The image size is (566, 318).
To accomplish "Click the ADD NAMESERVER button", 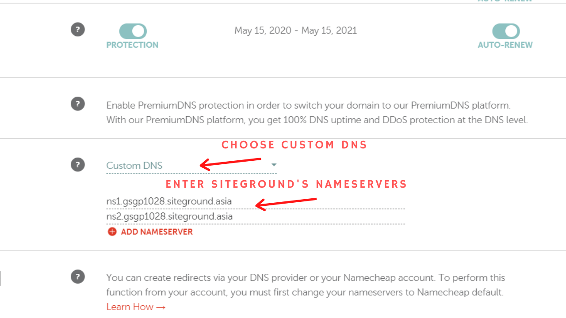I will tap(150, 231).
